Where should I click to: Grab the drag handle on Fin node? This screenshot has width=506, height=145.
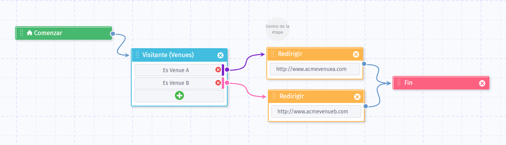pyautogui.click(x=399, y=83)
